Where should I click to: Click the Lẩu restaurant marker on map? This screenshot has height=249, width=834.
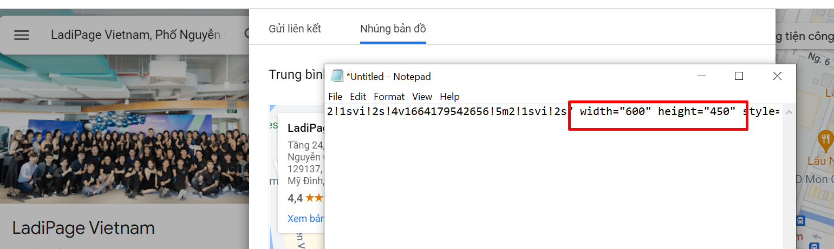coord(825,139)
